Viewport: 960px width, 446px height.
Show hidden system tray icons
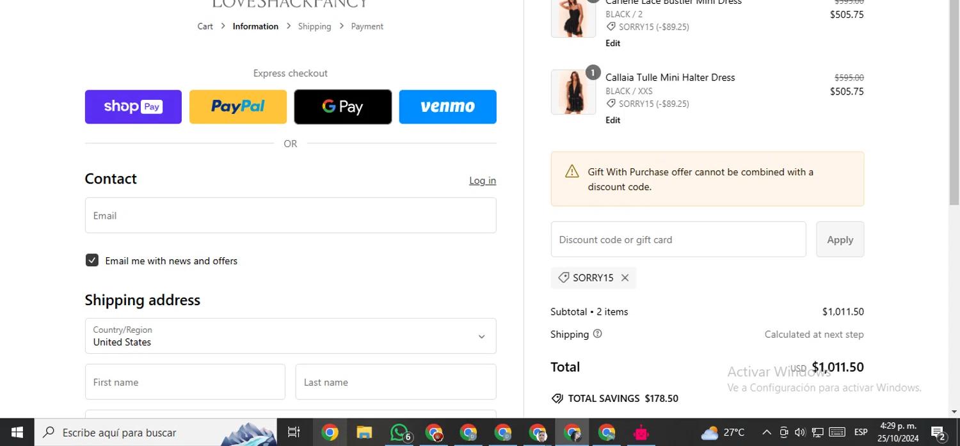(x=766, y=433)
